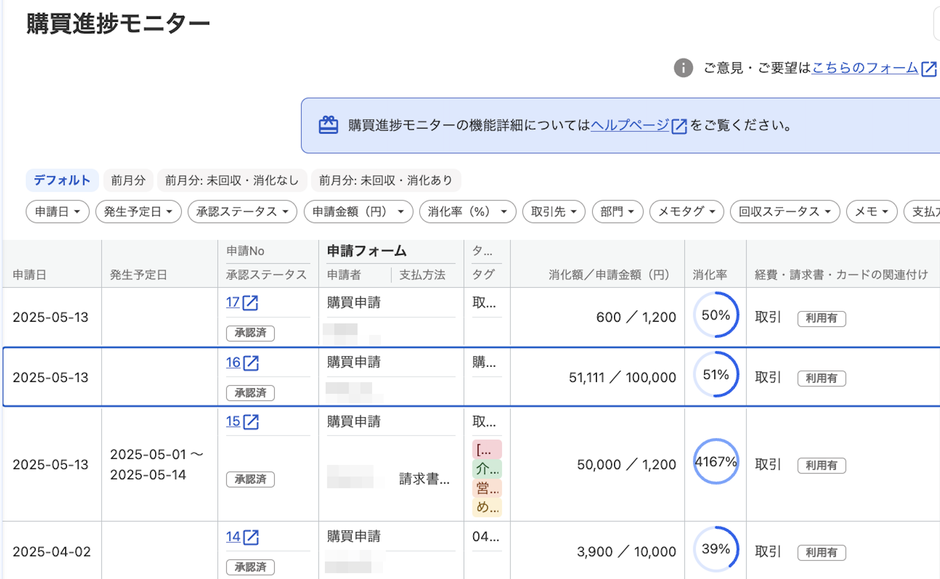This screenshot has height=579, width=940.
Task: Open the 取引先 filter dropdown
Action: [x=554, y=212]
